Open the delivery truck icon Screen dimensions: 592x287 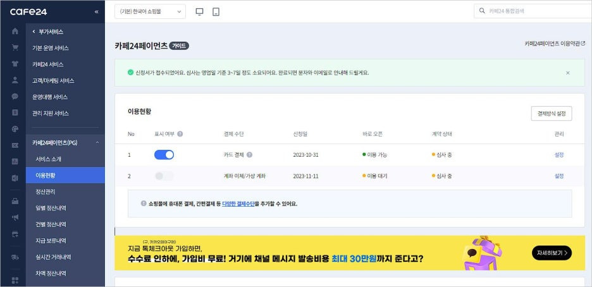15,257
